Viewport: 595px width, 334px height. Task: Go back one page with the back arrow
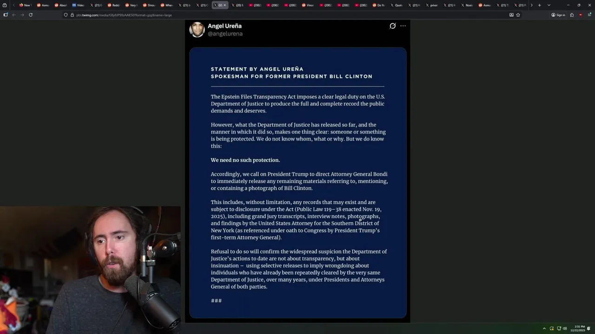click(14, 15)
